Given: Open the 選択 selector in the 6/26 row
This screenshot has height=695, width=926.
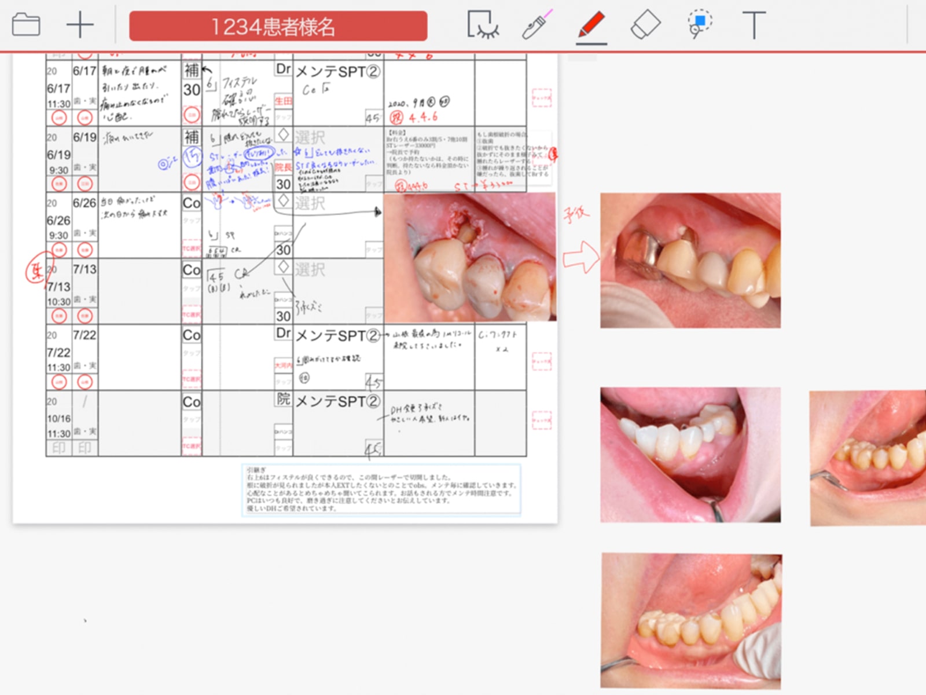Looking at the screenshot, I should coord(310,204).
